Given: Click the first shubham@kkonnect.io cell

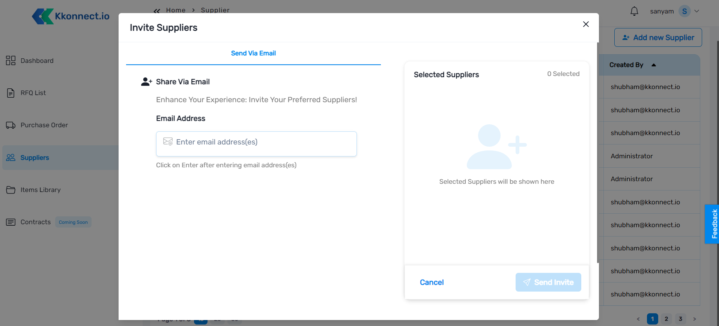Looking at the screenshot, I should pos(645,87).
